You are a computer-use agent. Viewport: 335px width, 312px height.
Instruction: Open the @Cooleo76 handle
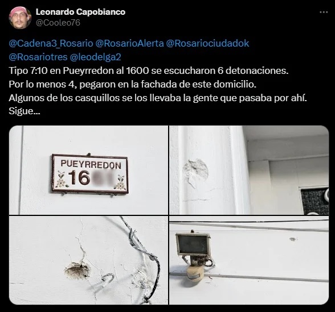(58, 23)
